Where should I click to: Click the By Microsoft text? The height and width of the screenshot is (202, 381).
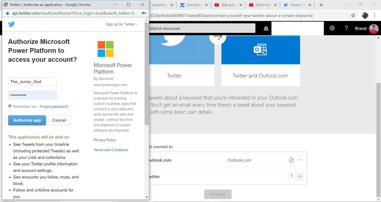(103, 79)
